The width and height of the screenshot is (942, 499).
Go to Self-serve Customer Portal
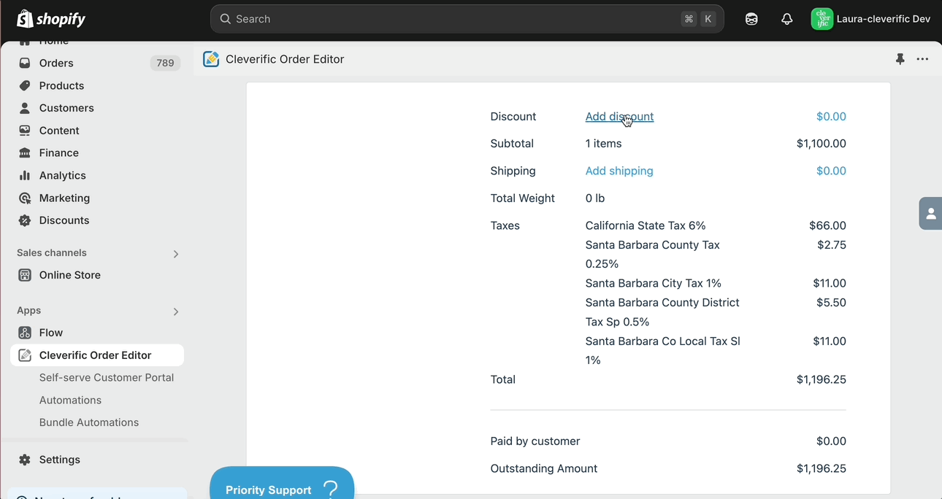107,377
